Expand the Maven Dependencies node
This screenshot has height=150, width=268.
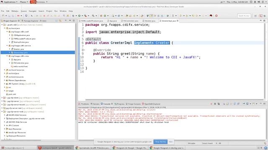[5, 80]
